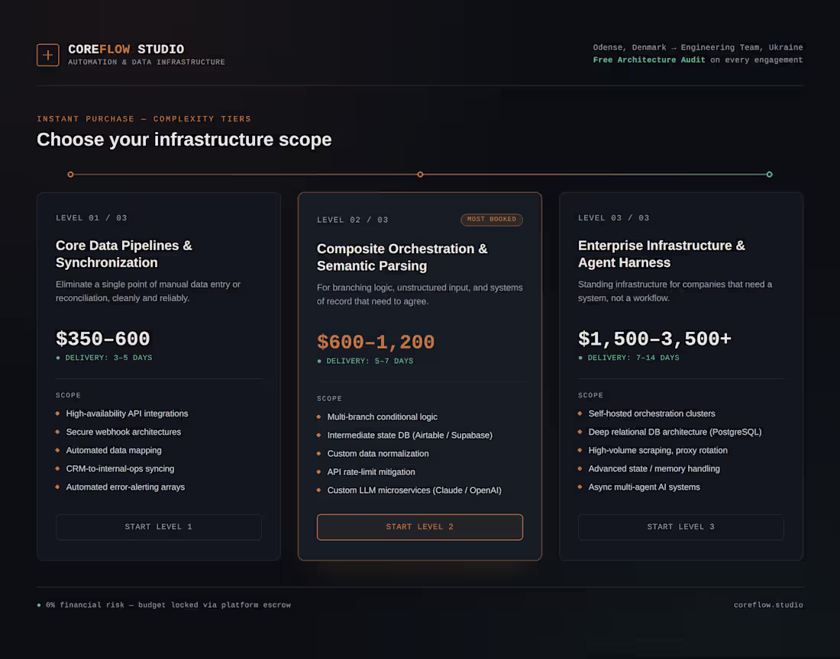Start Level 1 purchase button
Screen dimensions: 840x659
(x=159, y=527)
